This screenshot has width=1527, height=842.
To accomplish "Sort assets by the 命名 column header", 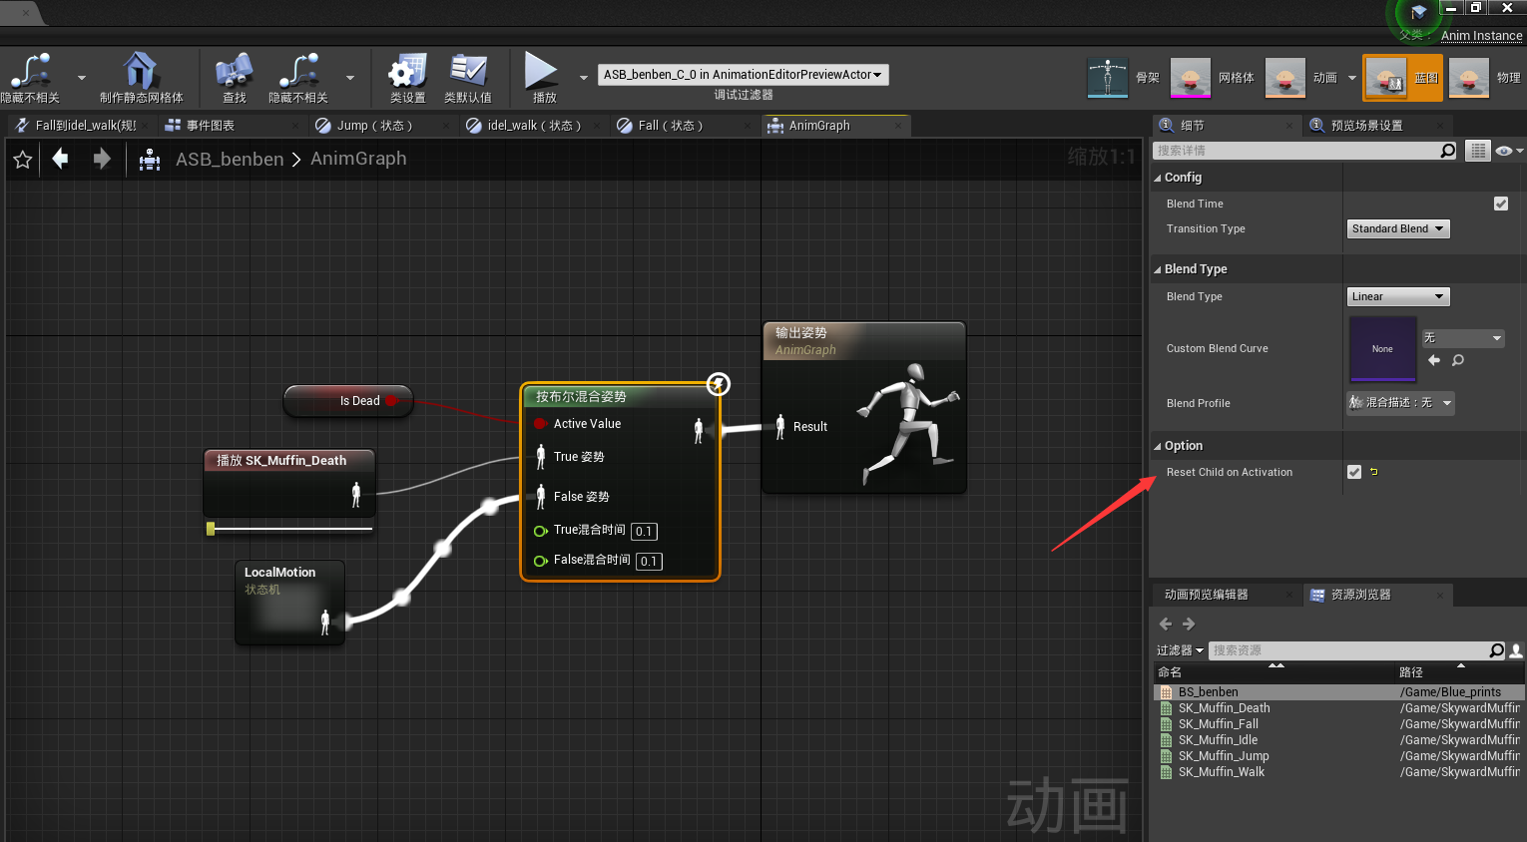I will (1273, 672).
